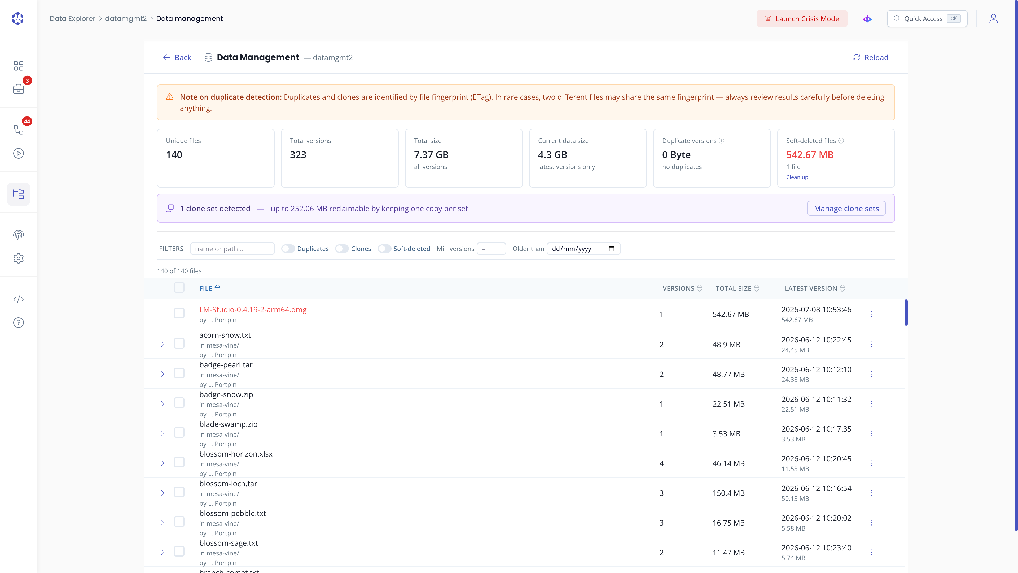This screenshot has height=573, width=1018.
Task: Open row menu for blossom-pebble.txt
Action: coord(871,522)
